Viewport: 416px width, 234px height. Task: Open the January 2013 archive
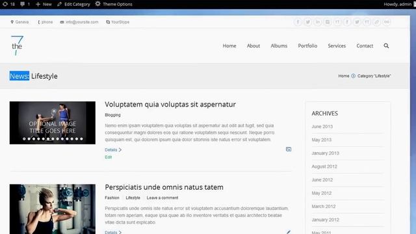[325, 153]
